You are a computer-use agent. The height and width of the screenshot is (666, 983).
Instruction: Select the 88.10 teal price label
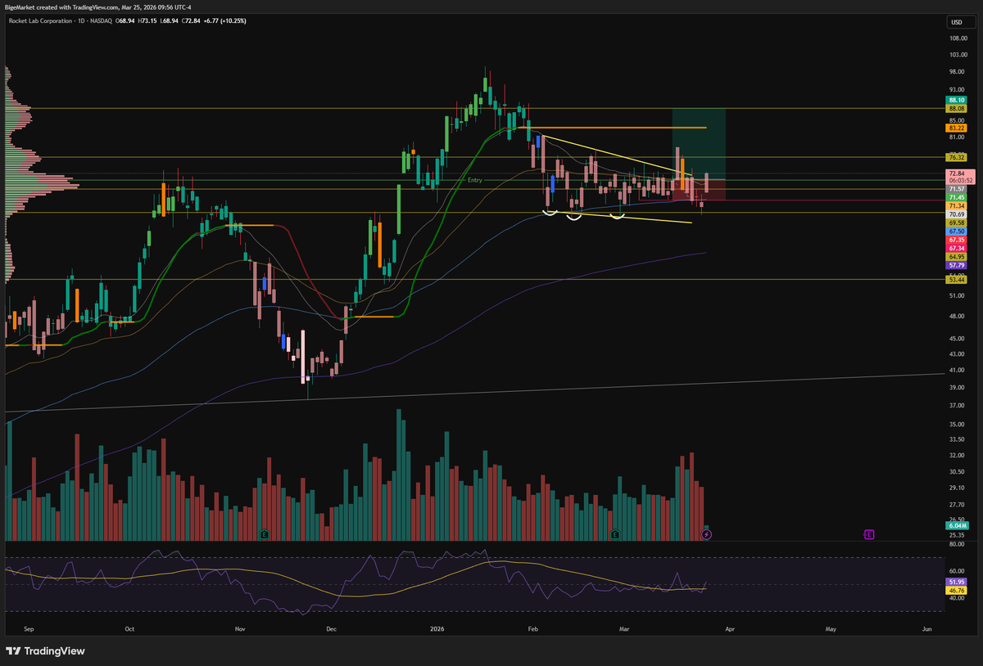(956, 100)
